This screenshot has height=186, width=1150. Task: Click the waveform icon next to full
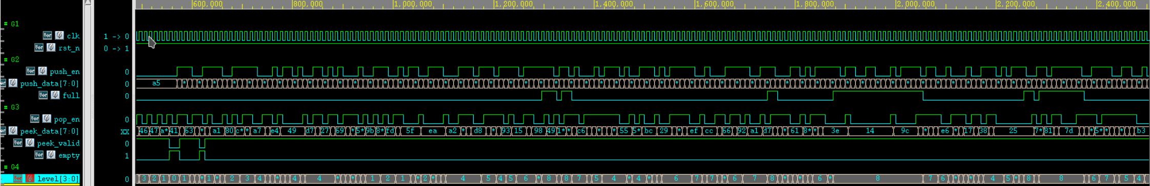pyautogui.click(x=55, y=95)
